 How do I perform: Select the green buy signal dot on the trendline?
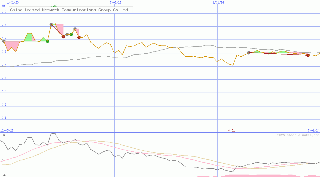71,34
